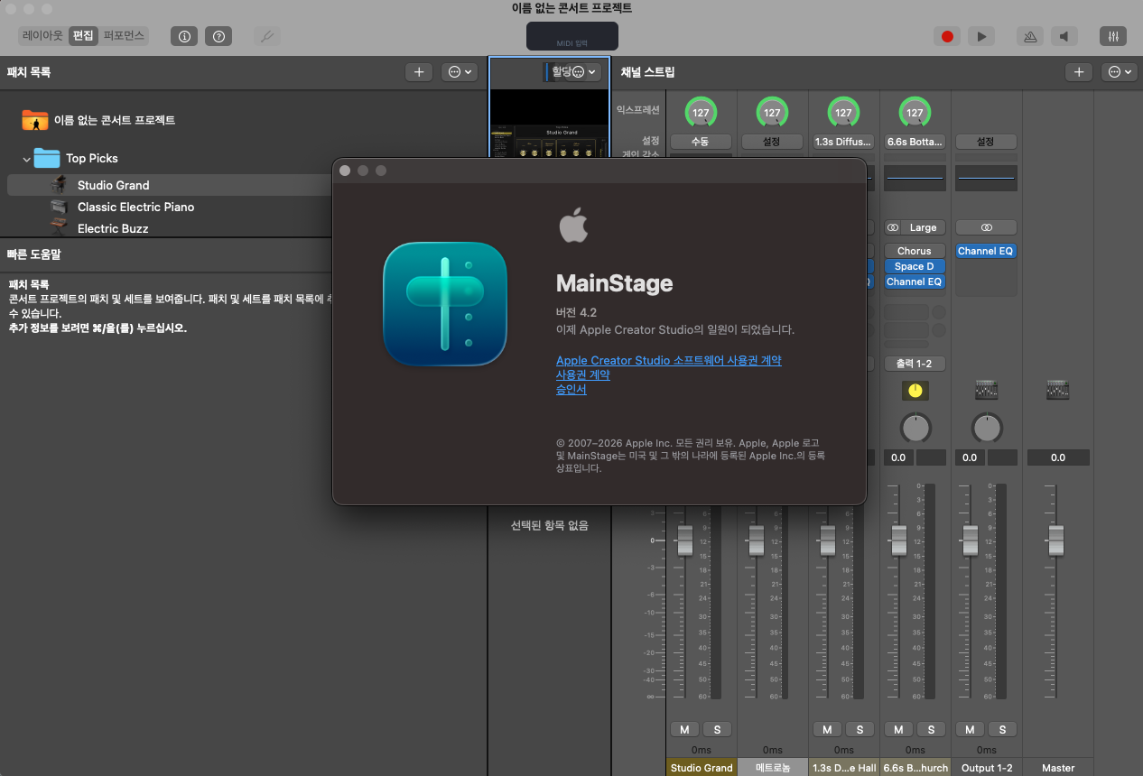The height and width of the screenshot is (776, 1143).
Task: Mute the Output 1-2 channel
Action: 970,729
